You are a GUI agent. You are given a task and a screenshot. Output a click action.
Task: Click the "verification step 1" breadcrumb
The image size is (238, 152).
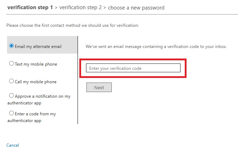(x=30, y=7)
